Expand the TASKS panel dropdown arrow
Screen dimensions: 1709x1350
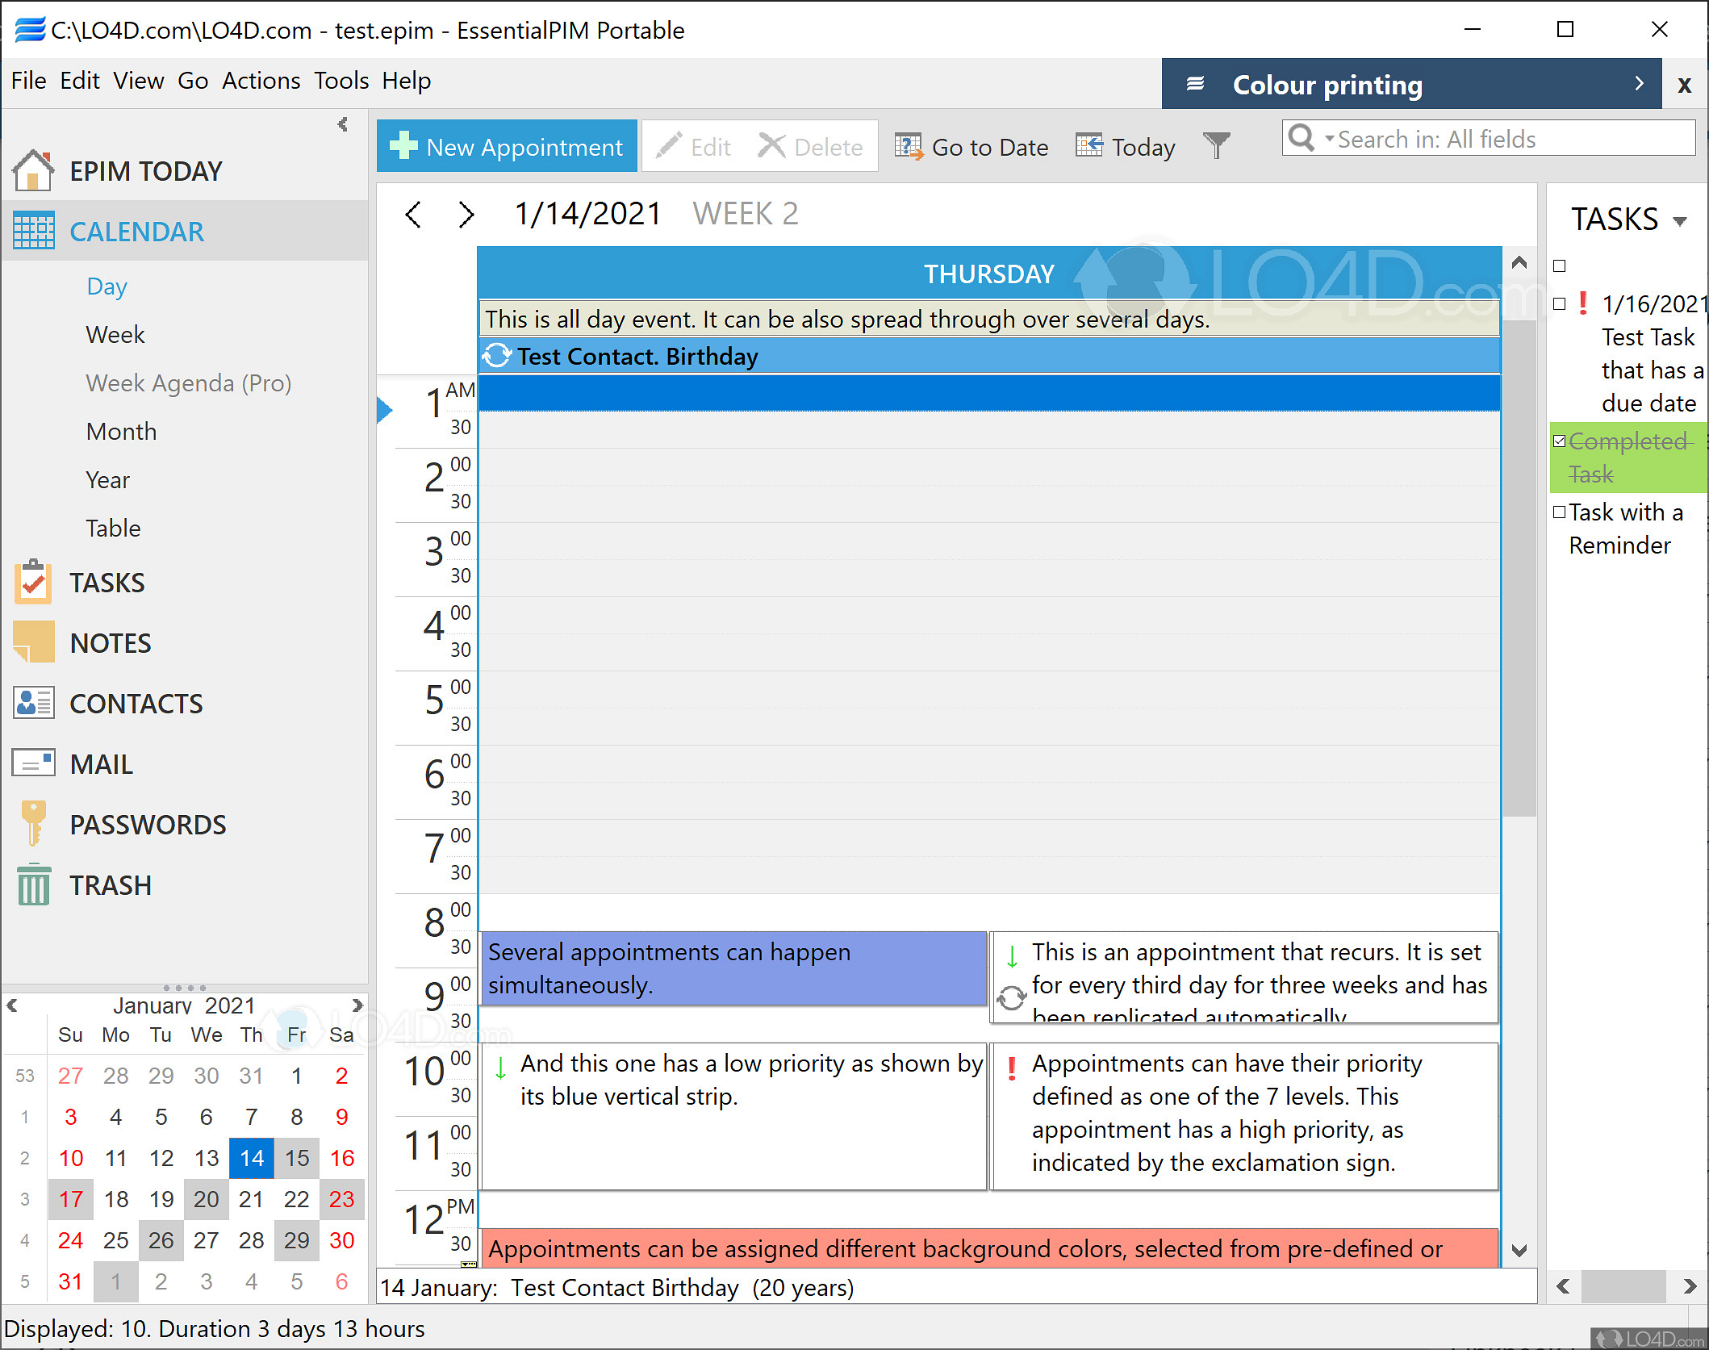1680,222
